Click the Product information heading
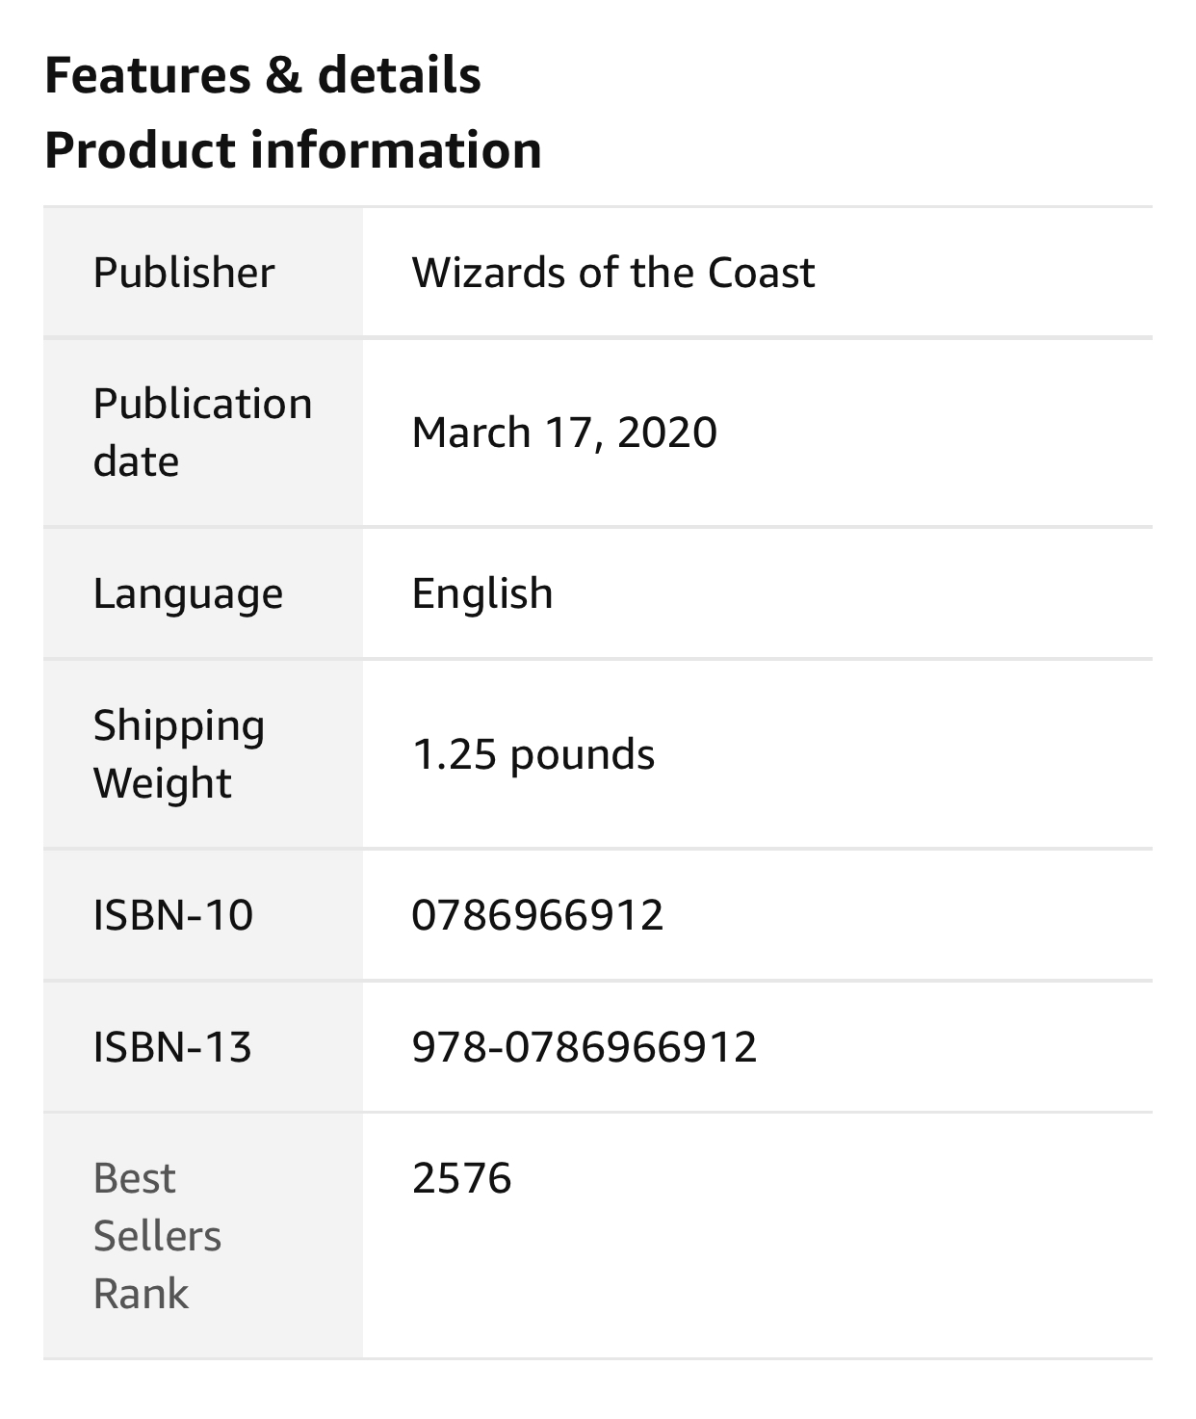Viewport: 1196px width, 1419px height. (293, 150)
